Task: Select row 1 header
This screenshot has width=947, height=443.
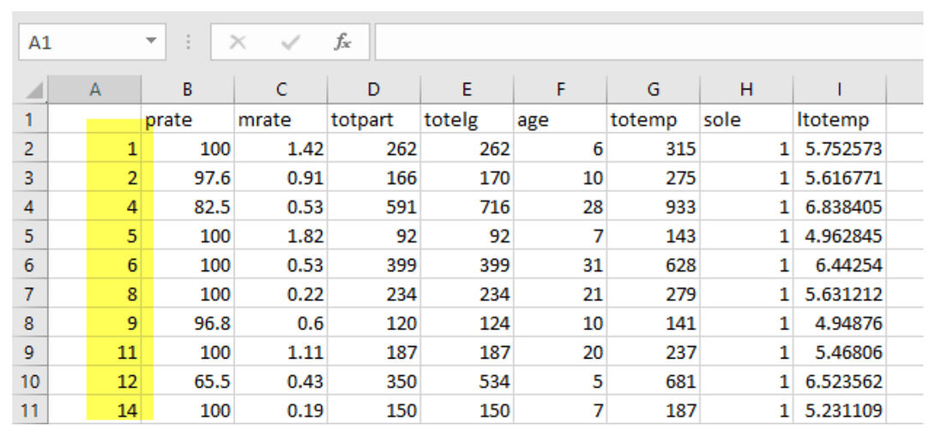Action: coord(29,119)
